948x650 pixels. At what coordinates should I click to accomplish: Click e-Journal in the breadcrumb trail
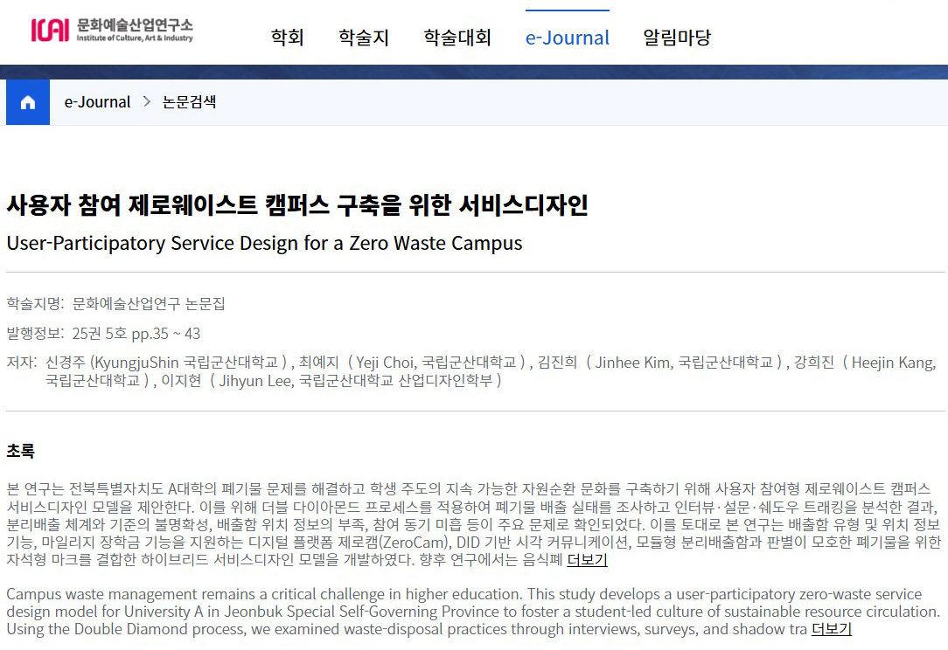[96, 101]
